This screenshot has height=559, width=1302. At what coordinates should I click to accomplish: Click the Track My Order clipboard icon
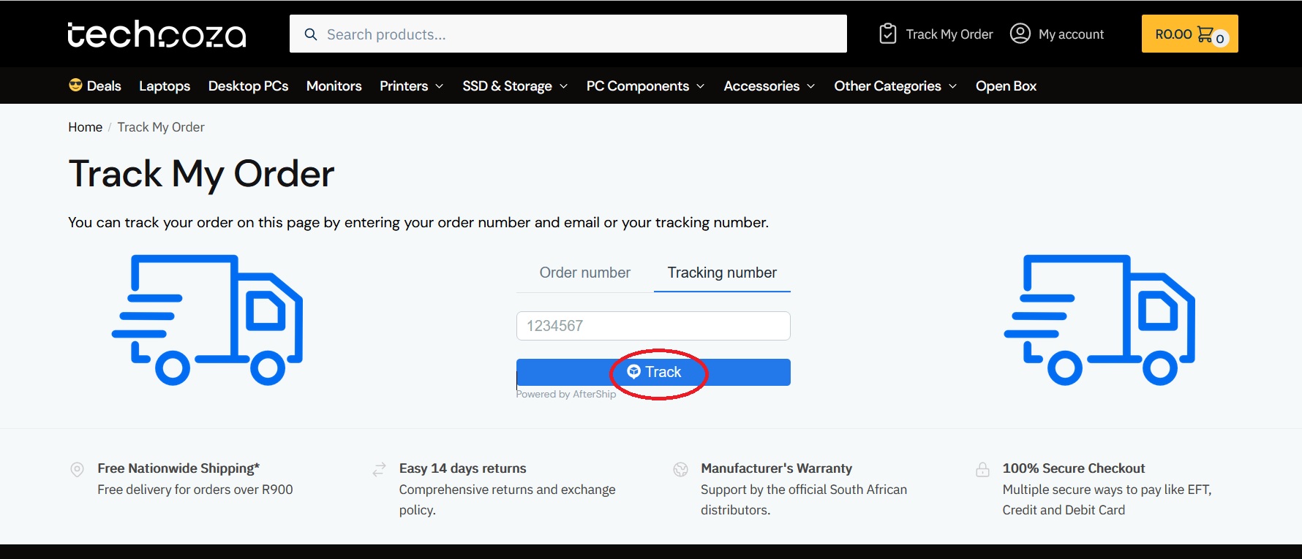point(887,34)
